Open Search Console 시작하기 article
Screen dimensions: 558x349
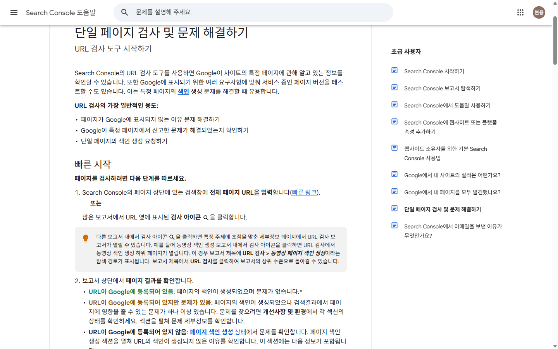(434, 71)
